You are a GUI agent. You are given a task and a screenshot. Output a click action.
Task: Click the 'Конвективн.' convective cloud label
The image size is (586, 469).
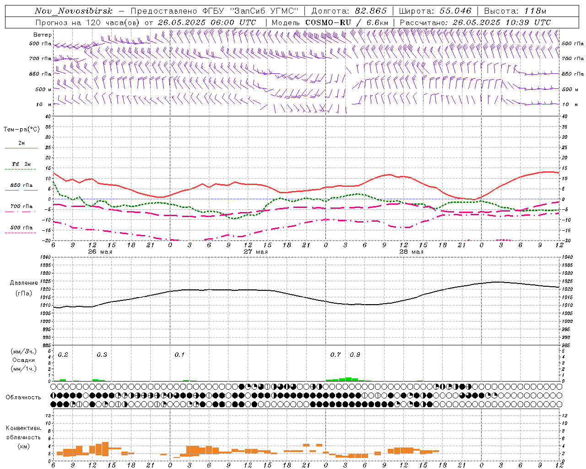[x=23, y=428]
